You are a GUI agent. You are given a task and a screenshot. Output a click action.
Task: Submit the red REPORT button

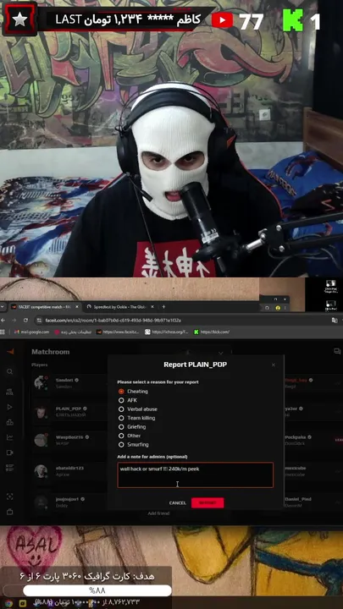point(207,502)
